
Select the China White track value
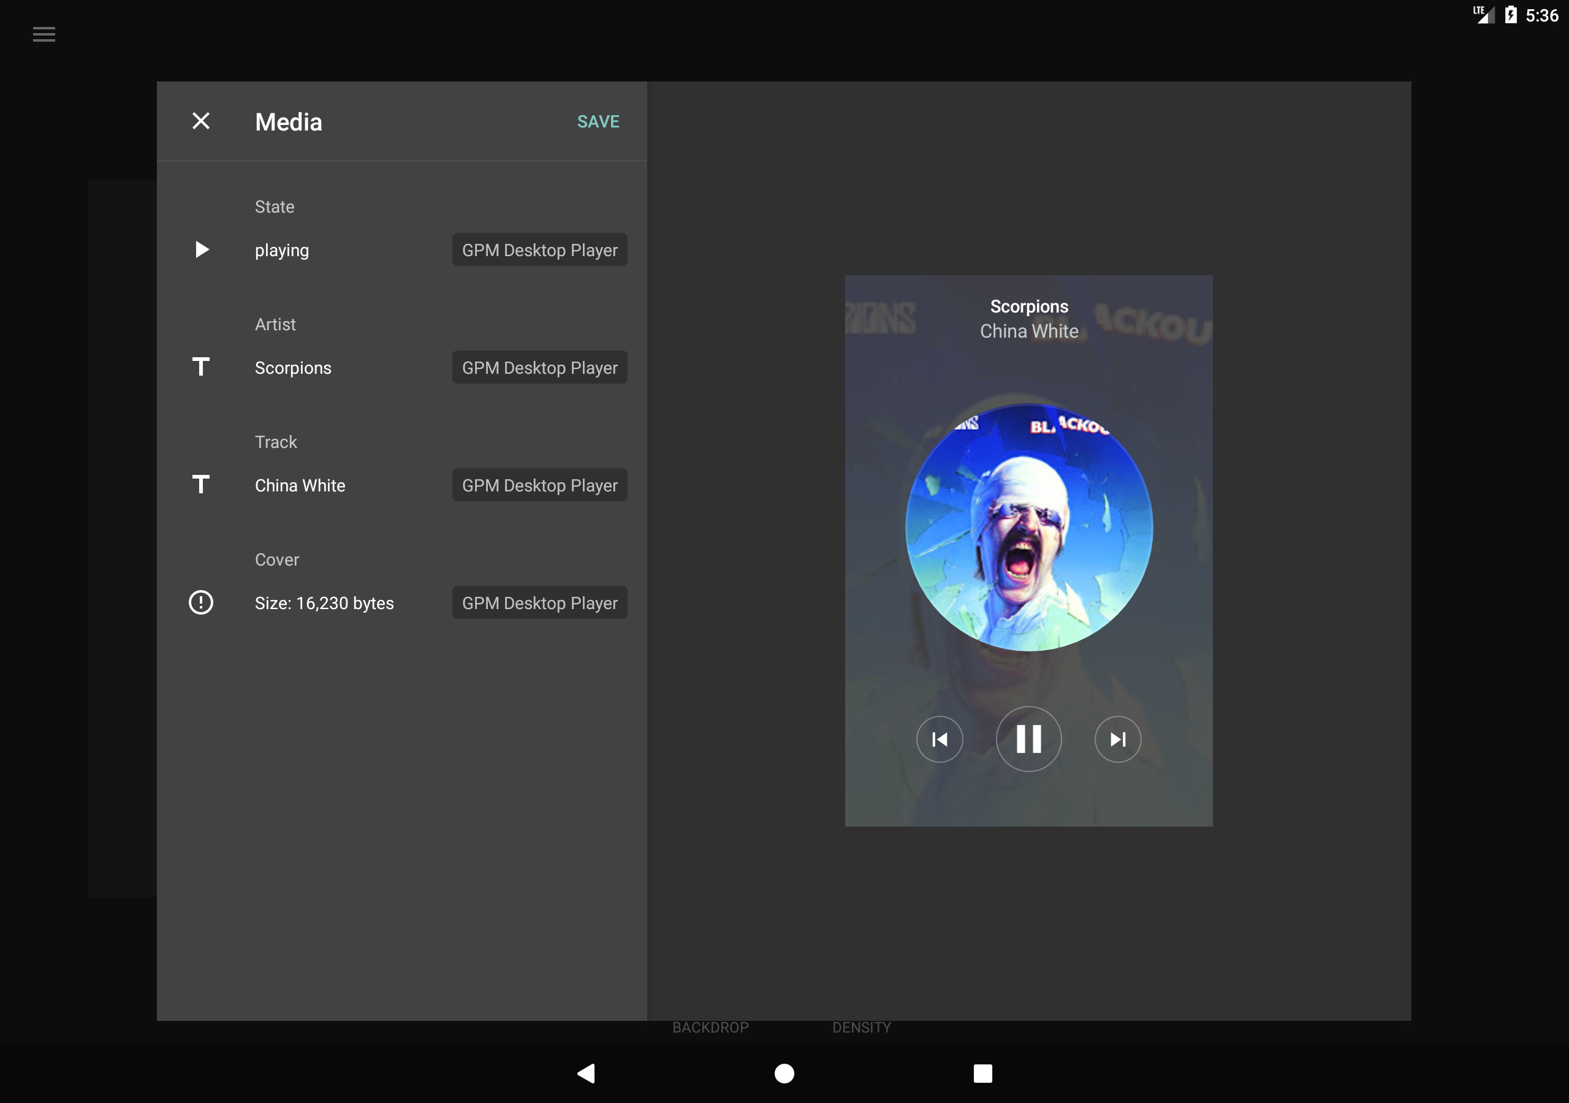pyautogui.click(x=300, y=485)
